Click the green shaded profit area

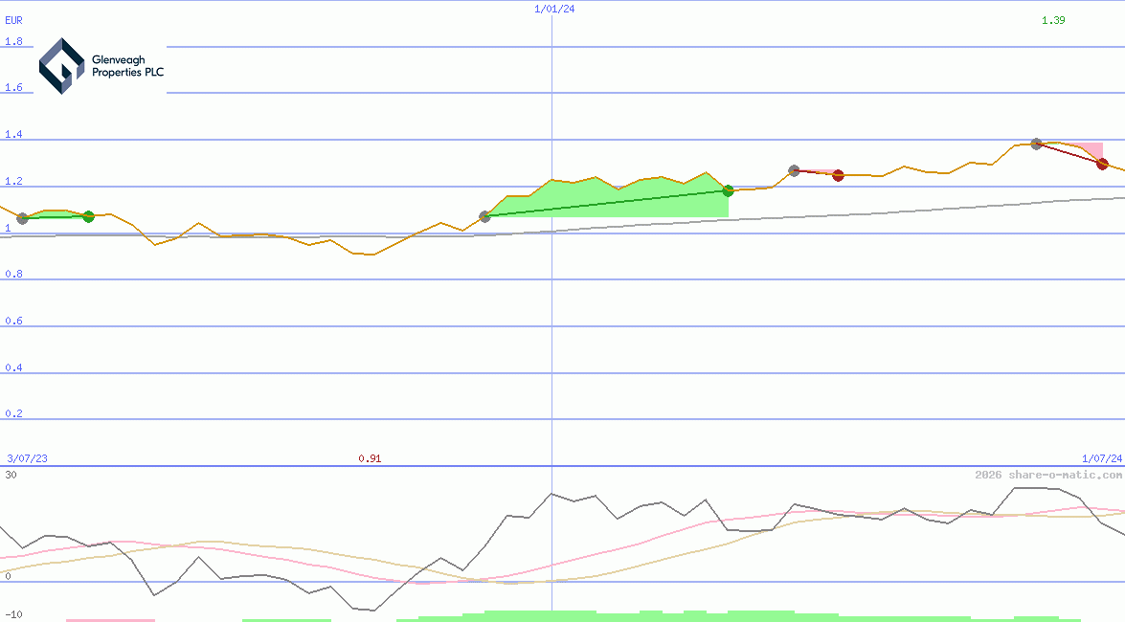[x=607, y=197]
